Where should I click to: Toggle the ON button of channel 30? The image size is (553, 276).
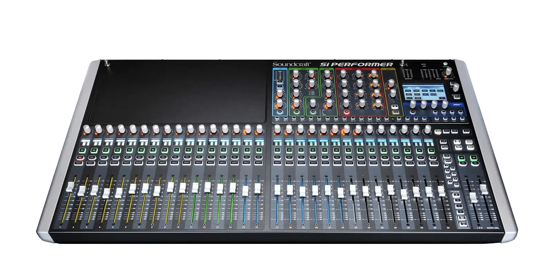431,150
